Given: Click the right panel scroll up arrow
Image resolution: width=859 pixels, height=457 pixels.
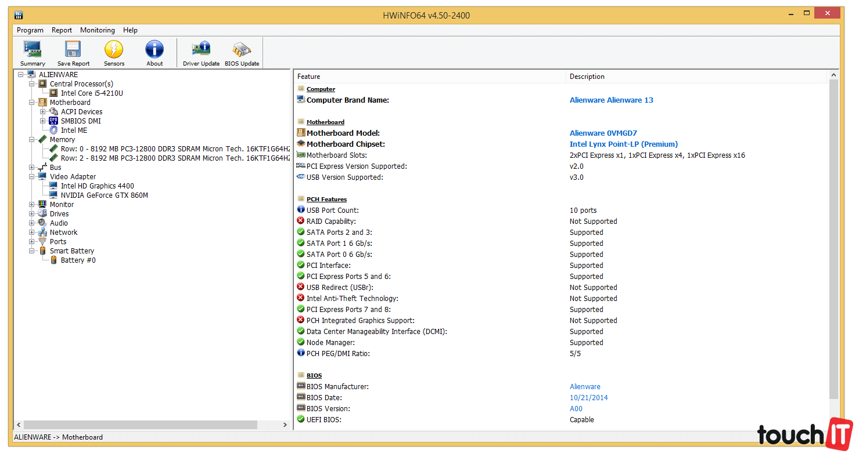Looking at the screenshot, I should pos(834,75).
